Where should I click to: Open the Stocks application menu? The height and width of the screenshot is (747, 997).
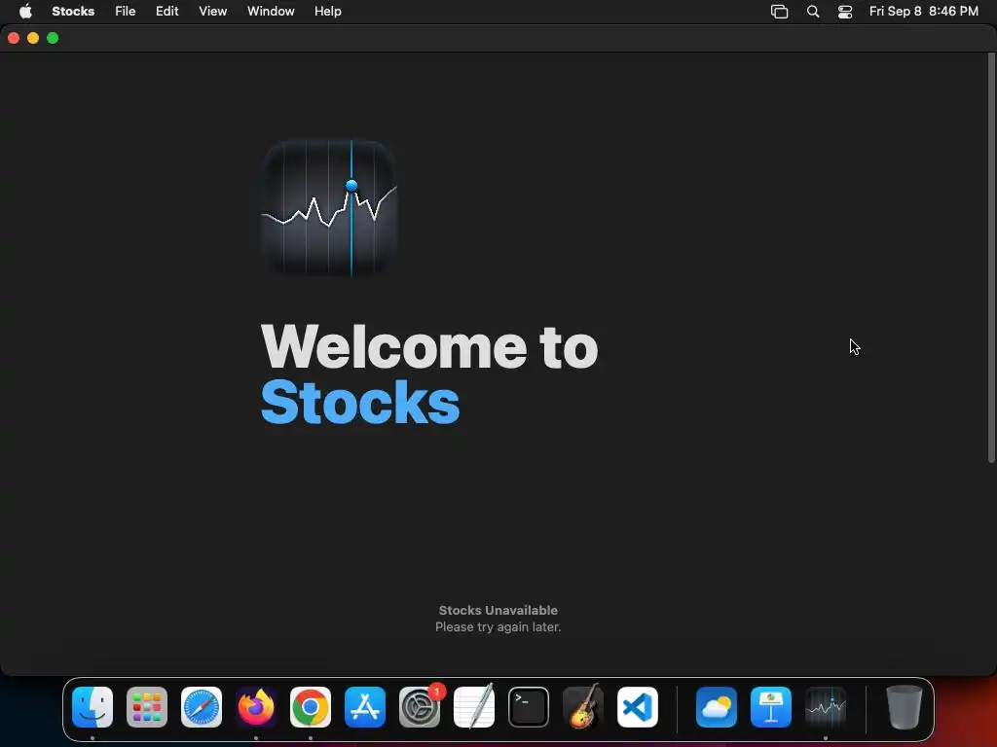73,12
